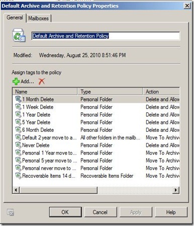
Task: Click the horizontal scrollbar left arrow
Action: coord(16,190)
